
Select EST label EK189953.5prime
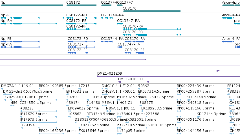(157, 109)
